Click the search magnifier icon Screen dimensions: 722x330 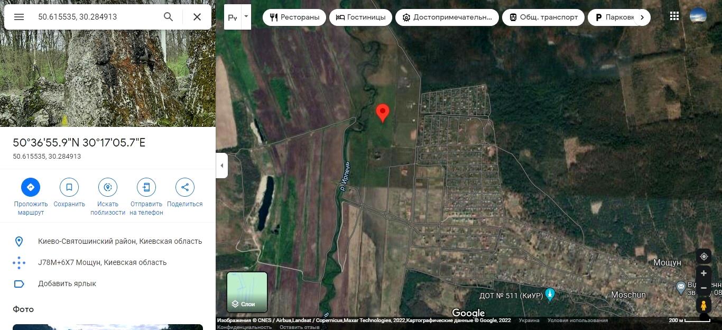[168, 17]
